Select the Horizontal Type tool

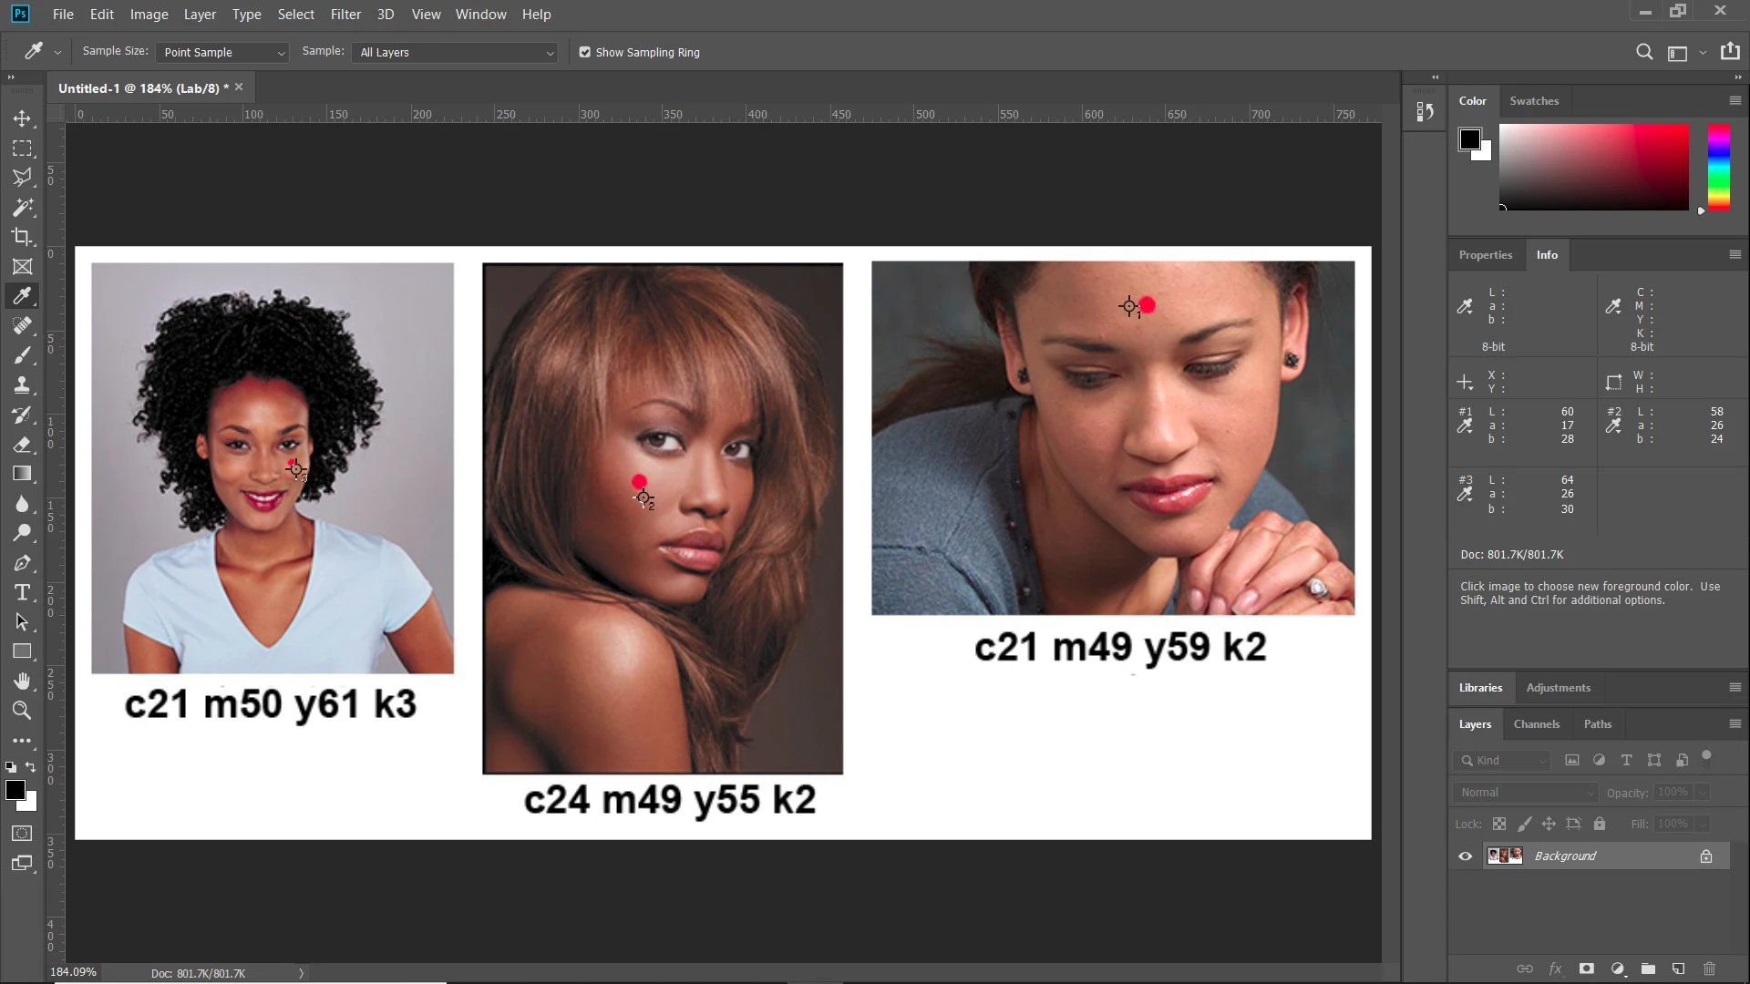22,593
